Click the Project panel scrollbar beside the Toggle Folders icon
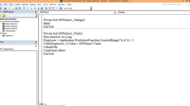This screenshot has width=190, height=106. pos(36,16)
